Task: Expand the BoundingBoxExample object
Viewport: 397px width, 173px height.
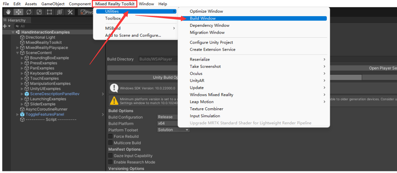Action: [x=22, y=58]
